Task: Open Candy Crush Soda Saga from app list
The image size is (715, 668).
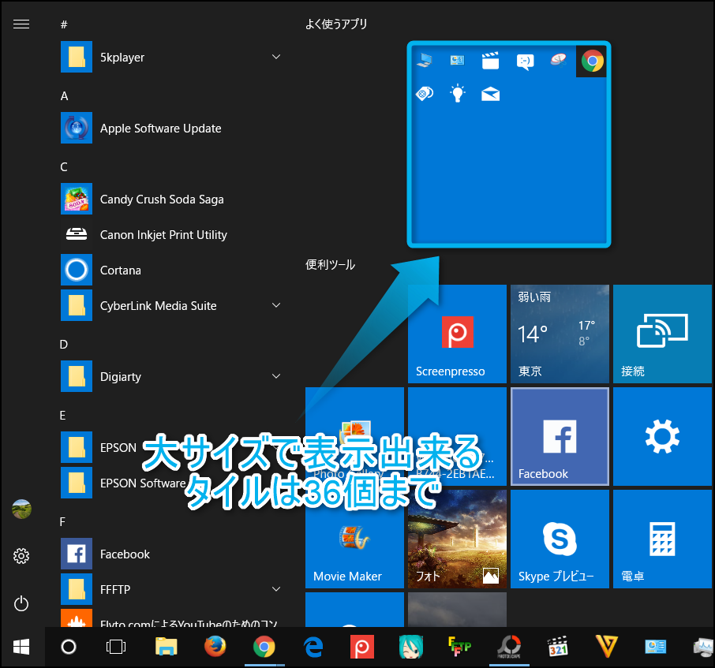Action: pyautogui.click(x=162, y=200)
